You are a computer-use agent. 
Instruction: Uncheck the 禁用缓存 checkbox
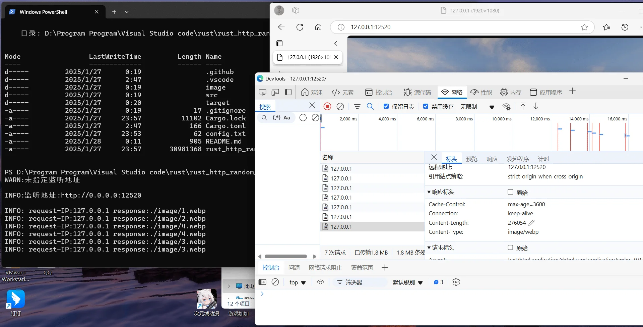pos(426,106)
